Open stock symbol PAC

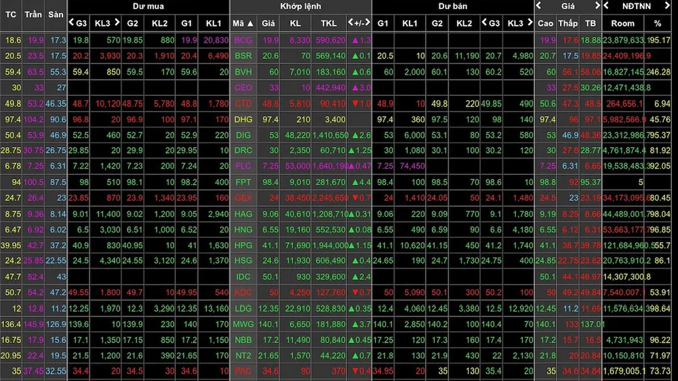pos(243,371)
